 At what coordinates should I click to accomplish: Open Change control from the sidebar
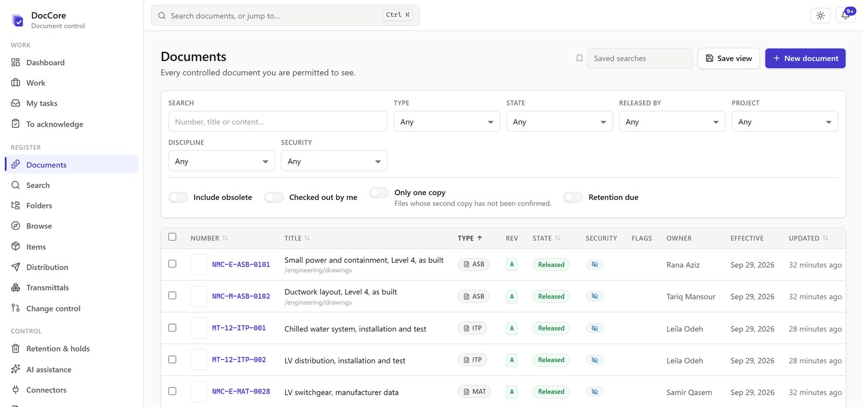point(53,308)
